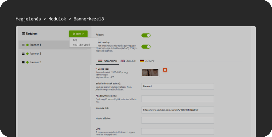This screenshot has height=137, width=272.
Task: Click the Borító kép label
Action: (103, 69)
